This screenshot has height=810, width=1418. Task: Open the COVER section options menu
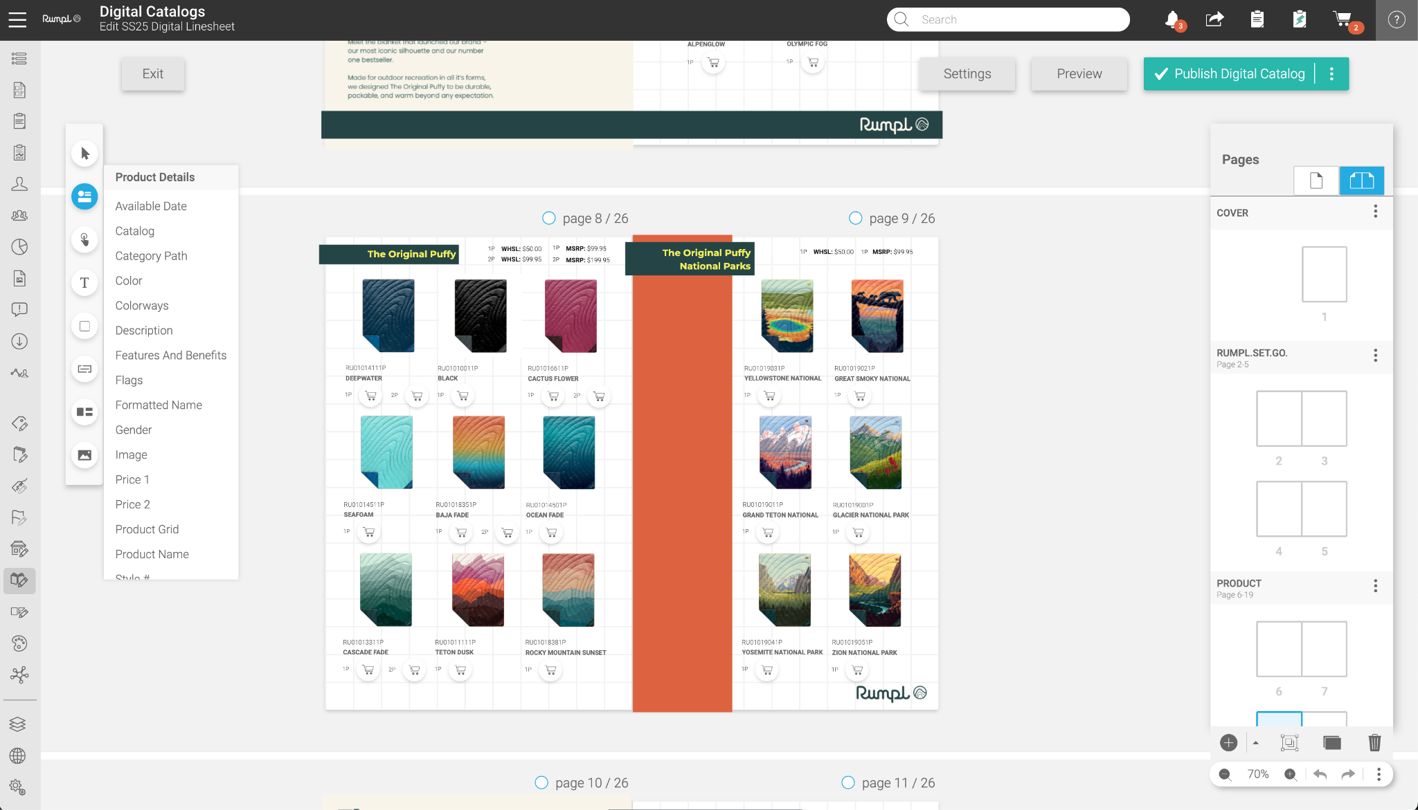click(x=1376, y=212)
